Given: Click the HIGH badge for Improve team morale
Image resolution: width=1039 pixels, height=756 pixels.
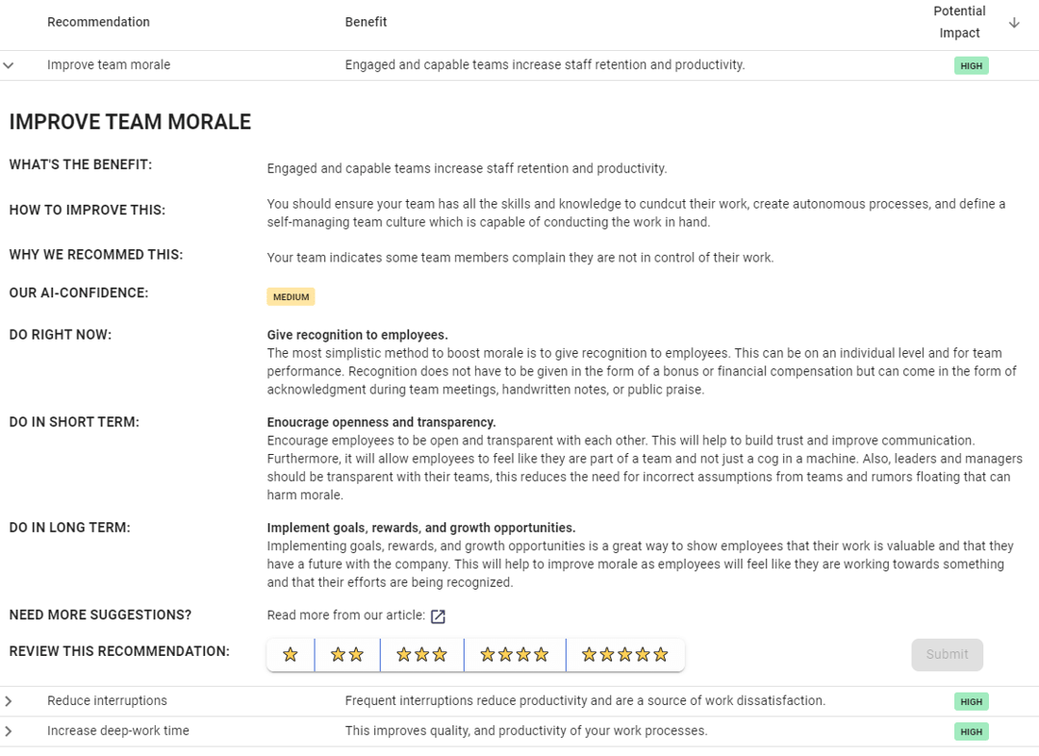Looking at the screenshot, I should click(x=971, y=64).
